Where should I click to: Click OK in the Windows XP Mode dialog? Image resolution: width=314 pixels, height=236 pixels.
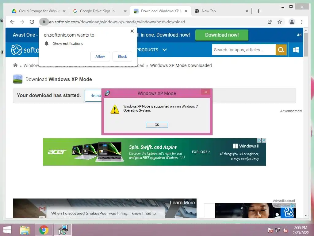(157, 125)
